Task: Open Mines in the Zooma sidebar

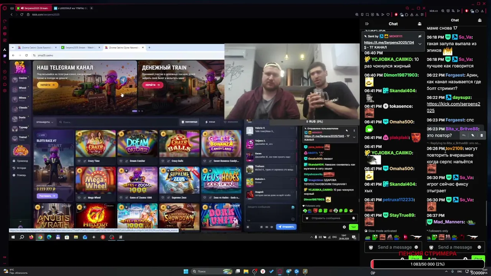Action: (20, 99)
